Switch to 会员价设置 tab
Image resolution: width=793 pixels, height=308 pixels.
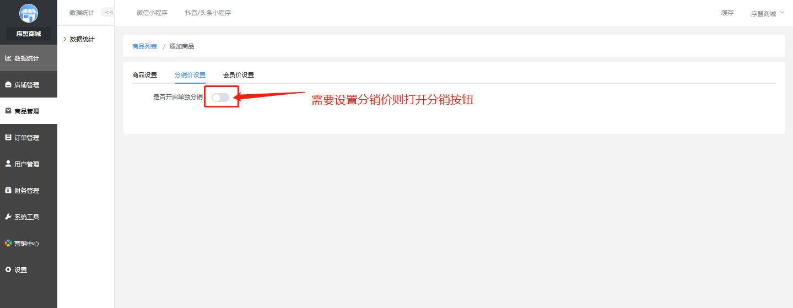pyautogui.click(x=239, y=75)
